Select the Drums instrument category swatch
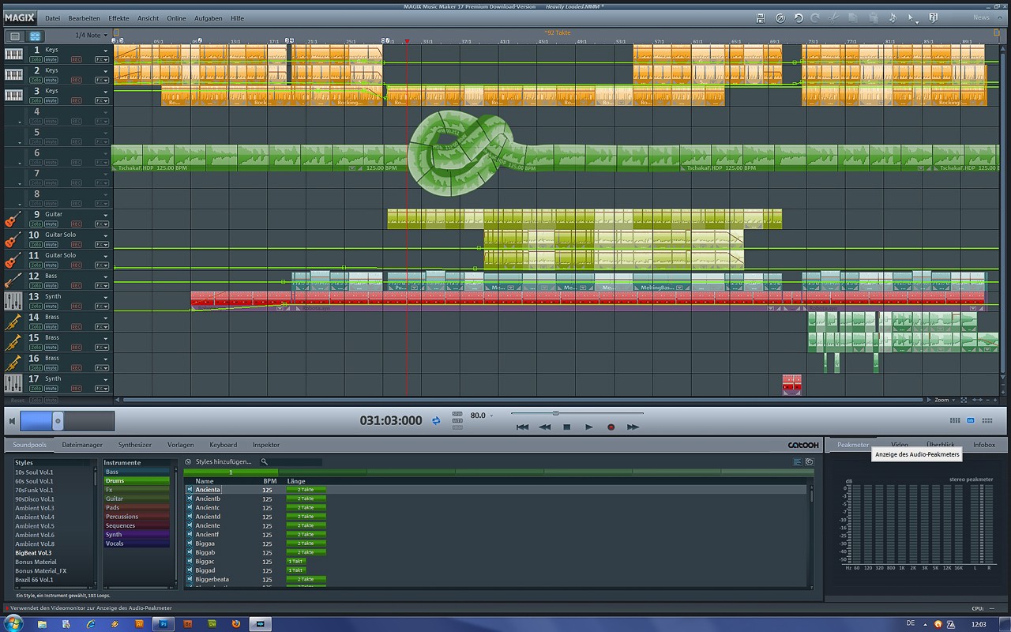This screenshot has height=632, width=1011. (x=137, y=480)
